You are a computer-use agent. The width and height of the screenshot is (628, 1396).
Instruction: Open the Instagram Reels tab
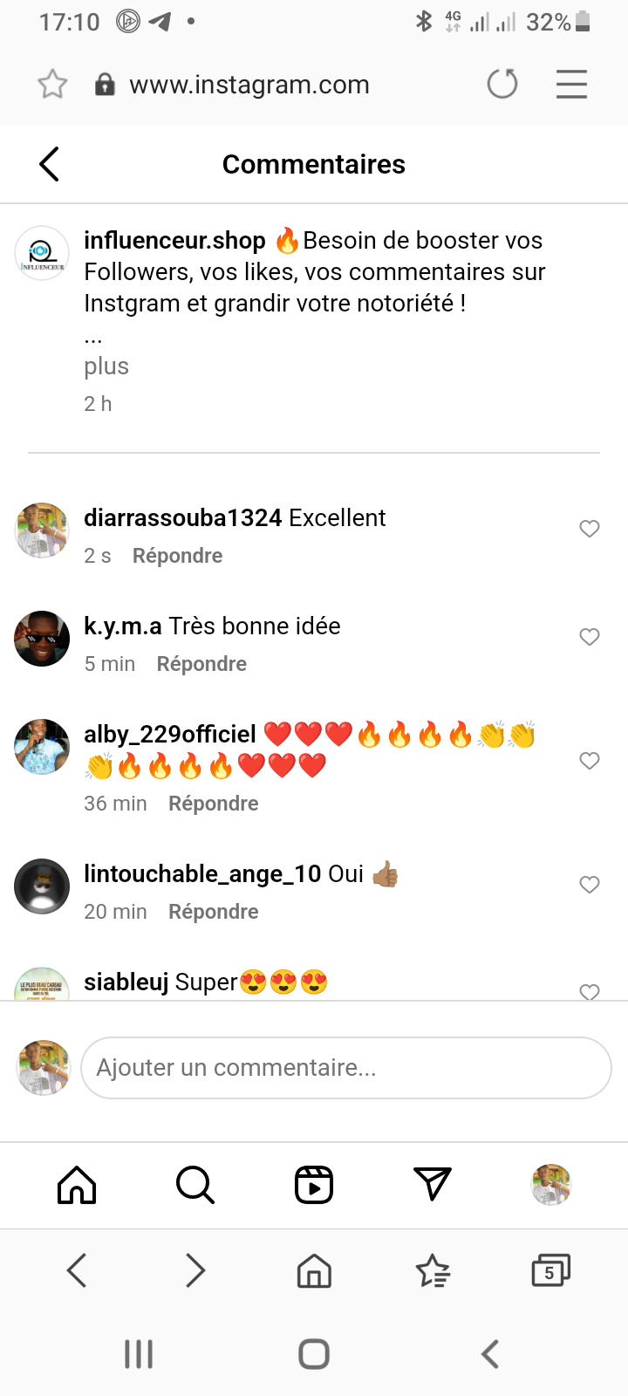(314, 1185)
